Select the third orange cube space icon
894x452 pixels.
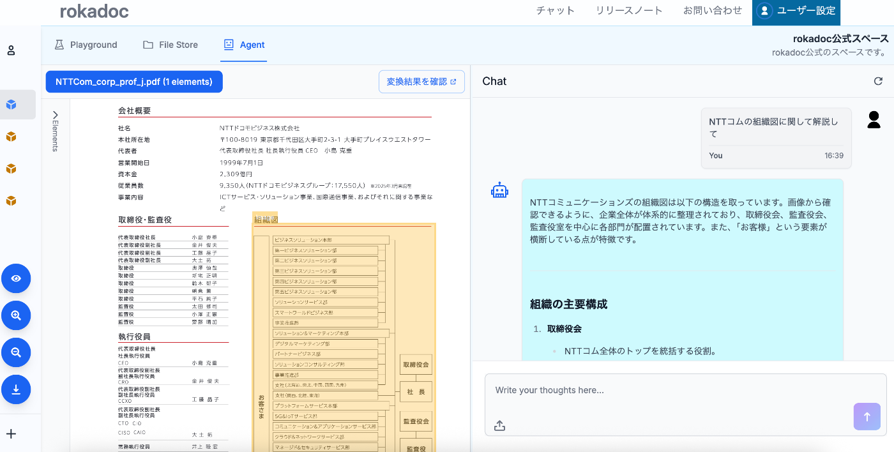coord(11,200)
